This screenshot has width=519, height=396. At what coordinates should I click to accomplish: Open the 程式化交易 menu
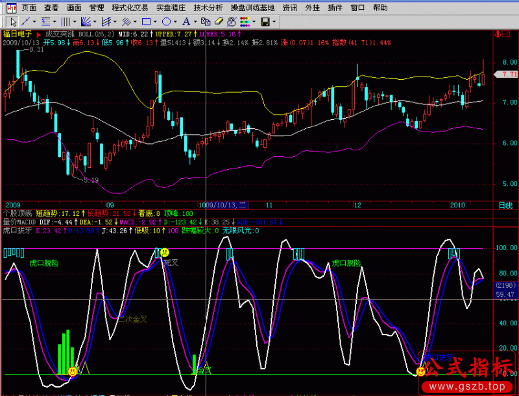click(x=130, y=8)
